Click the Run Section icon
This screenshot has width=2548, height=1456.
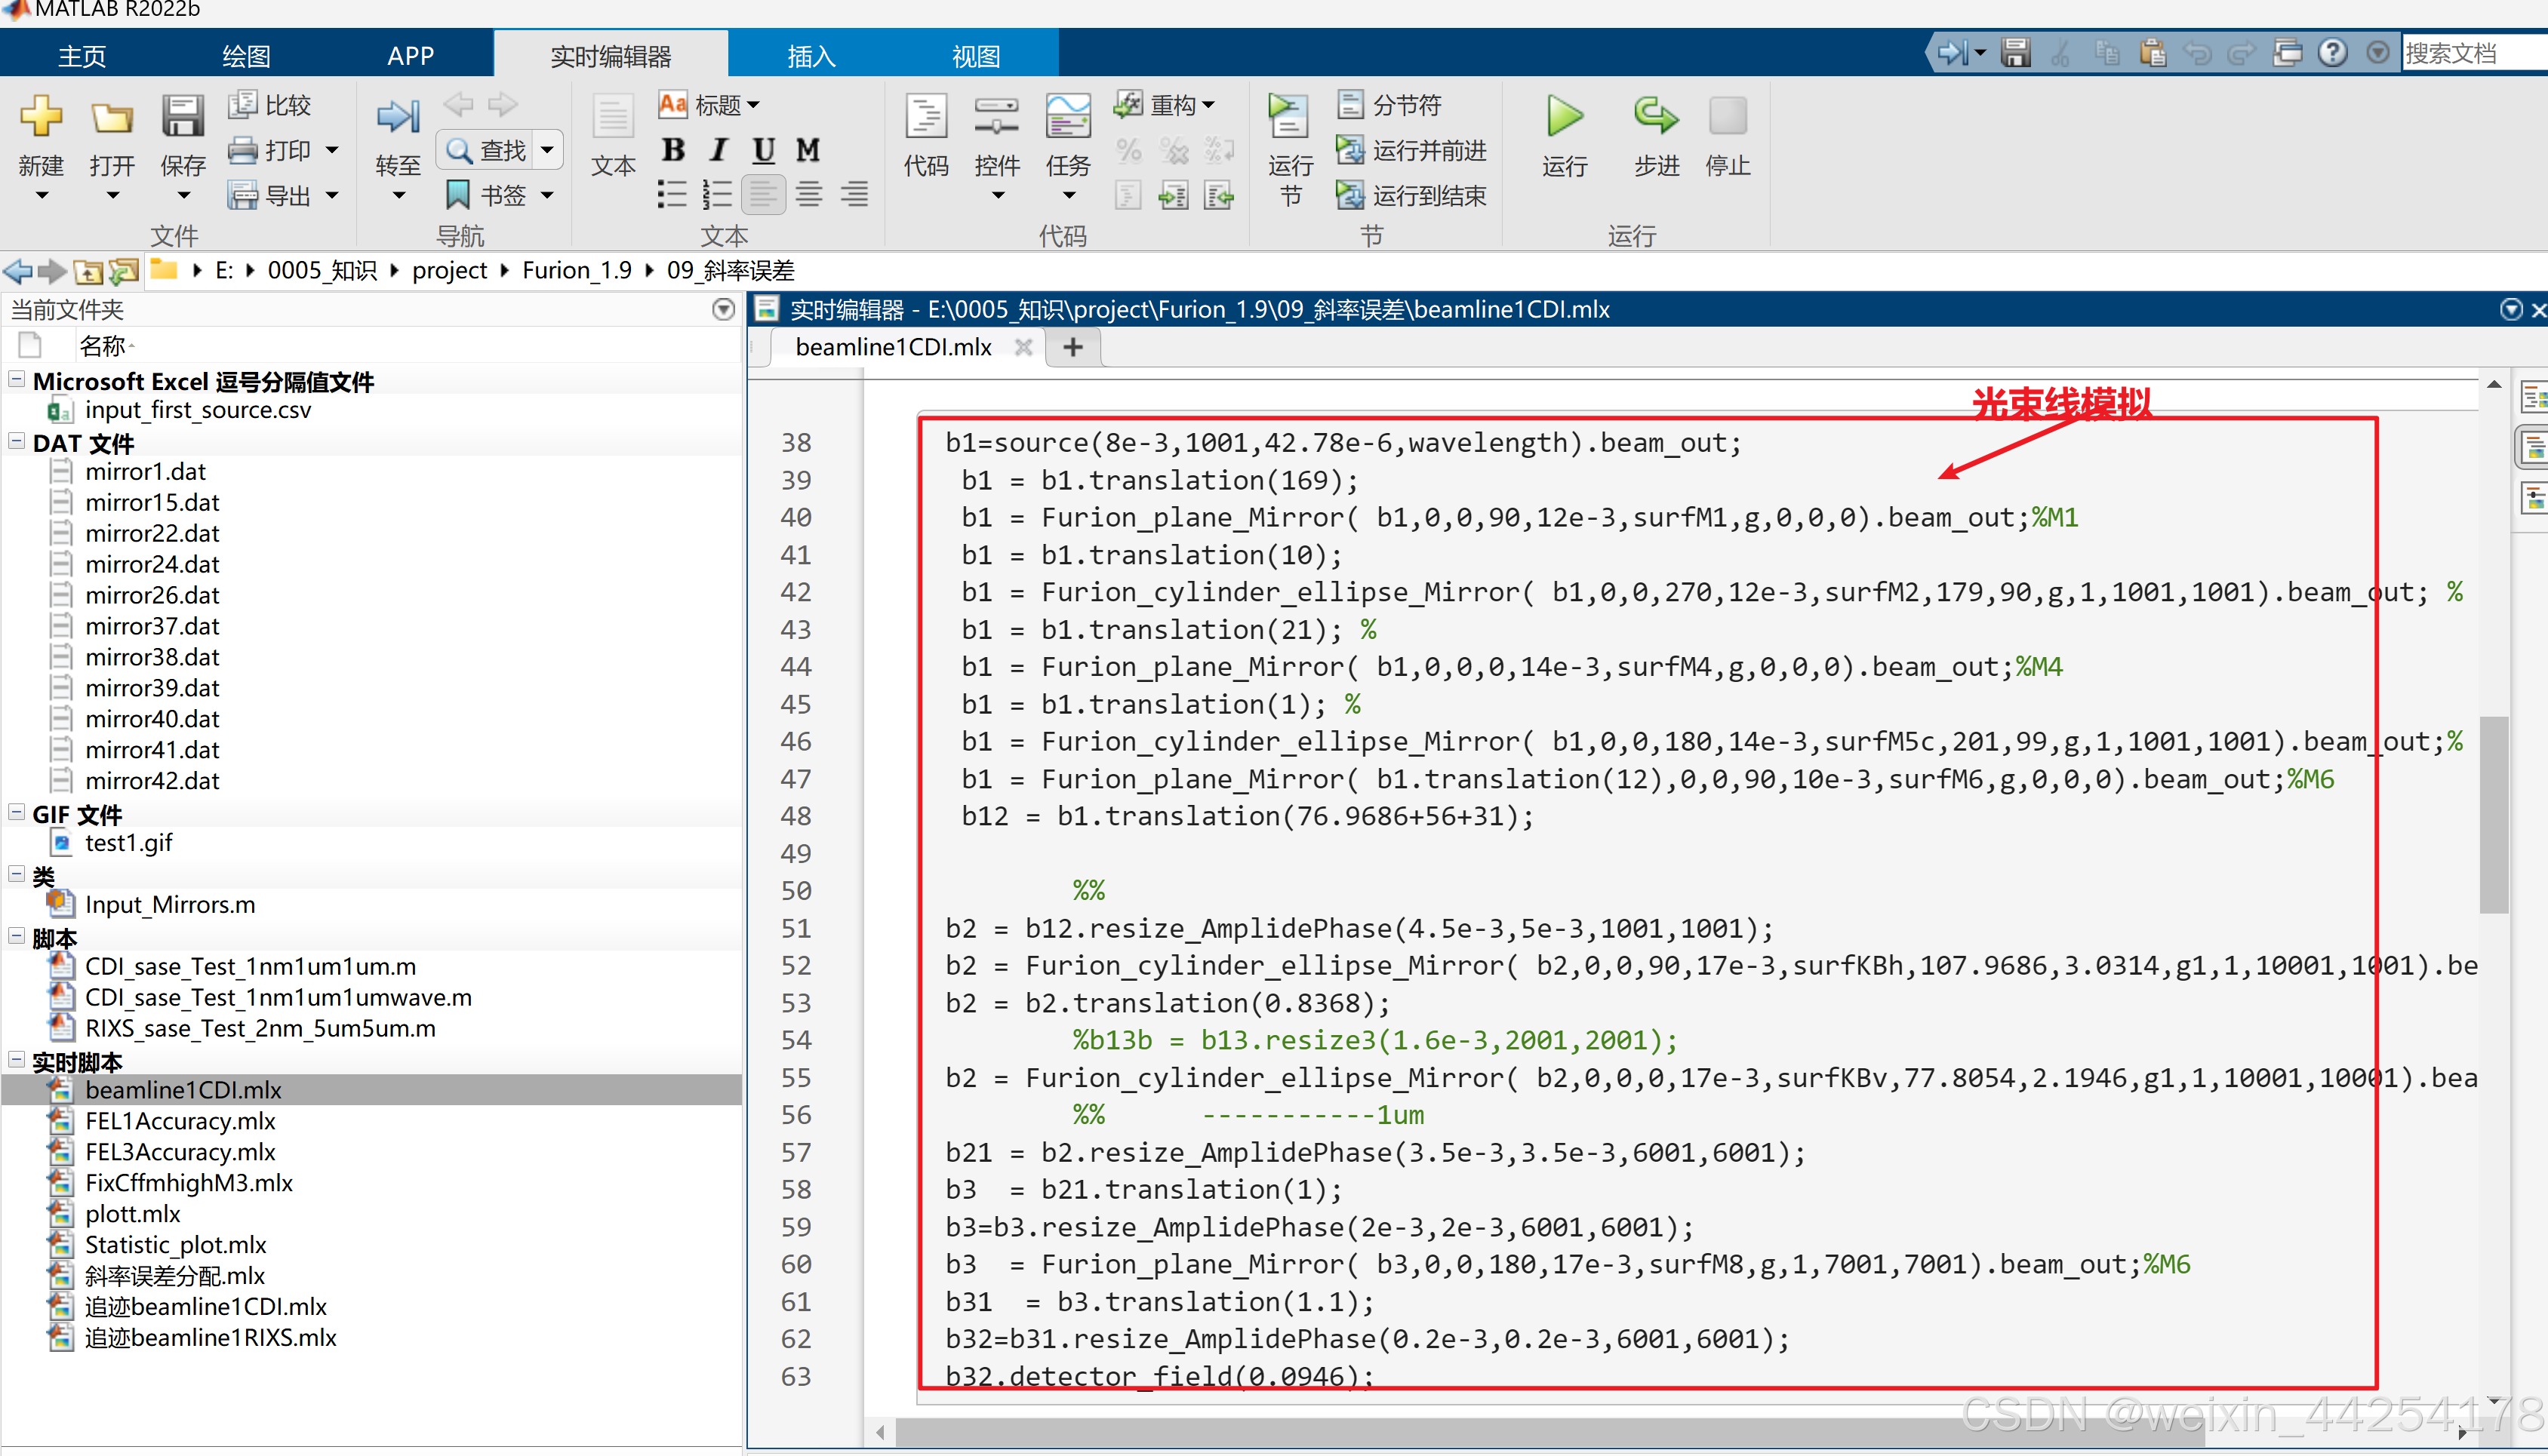1288,117
